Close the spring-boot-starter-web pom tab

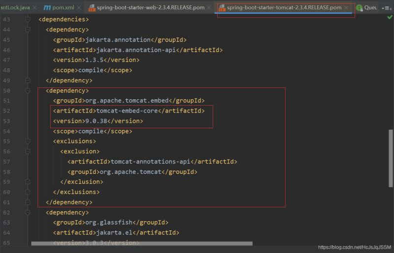click(x=209, y=8)
